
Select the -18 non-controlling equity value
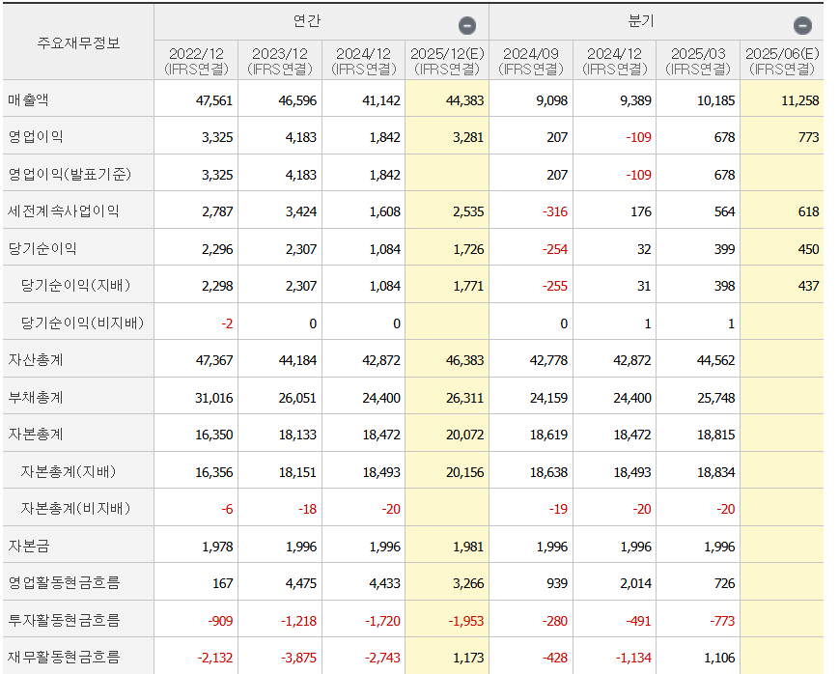click(x=307, y=510)
